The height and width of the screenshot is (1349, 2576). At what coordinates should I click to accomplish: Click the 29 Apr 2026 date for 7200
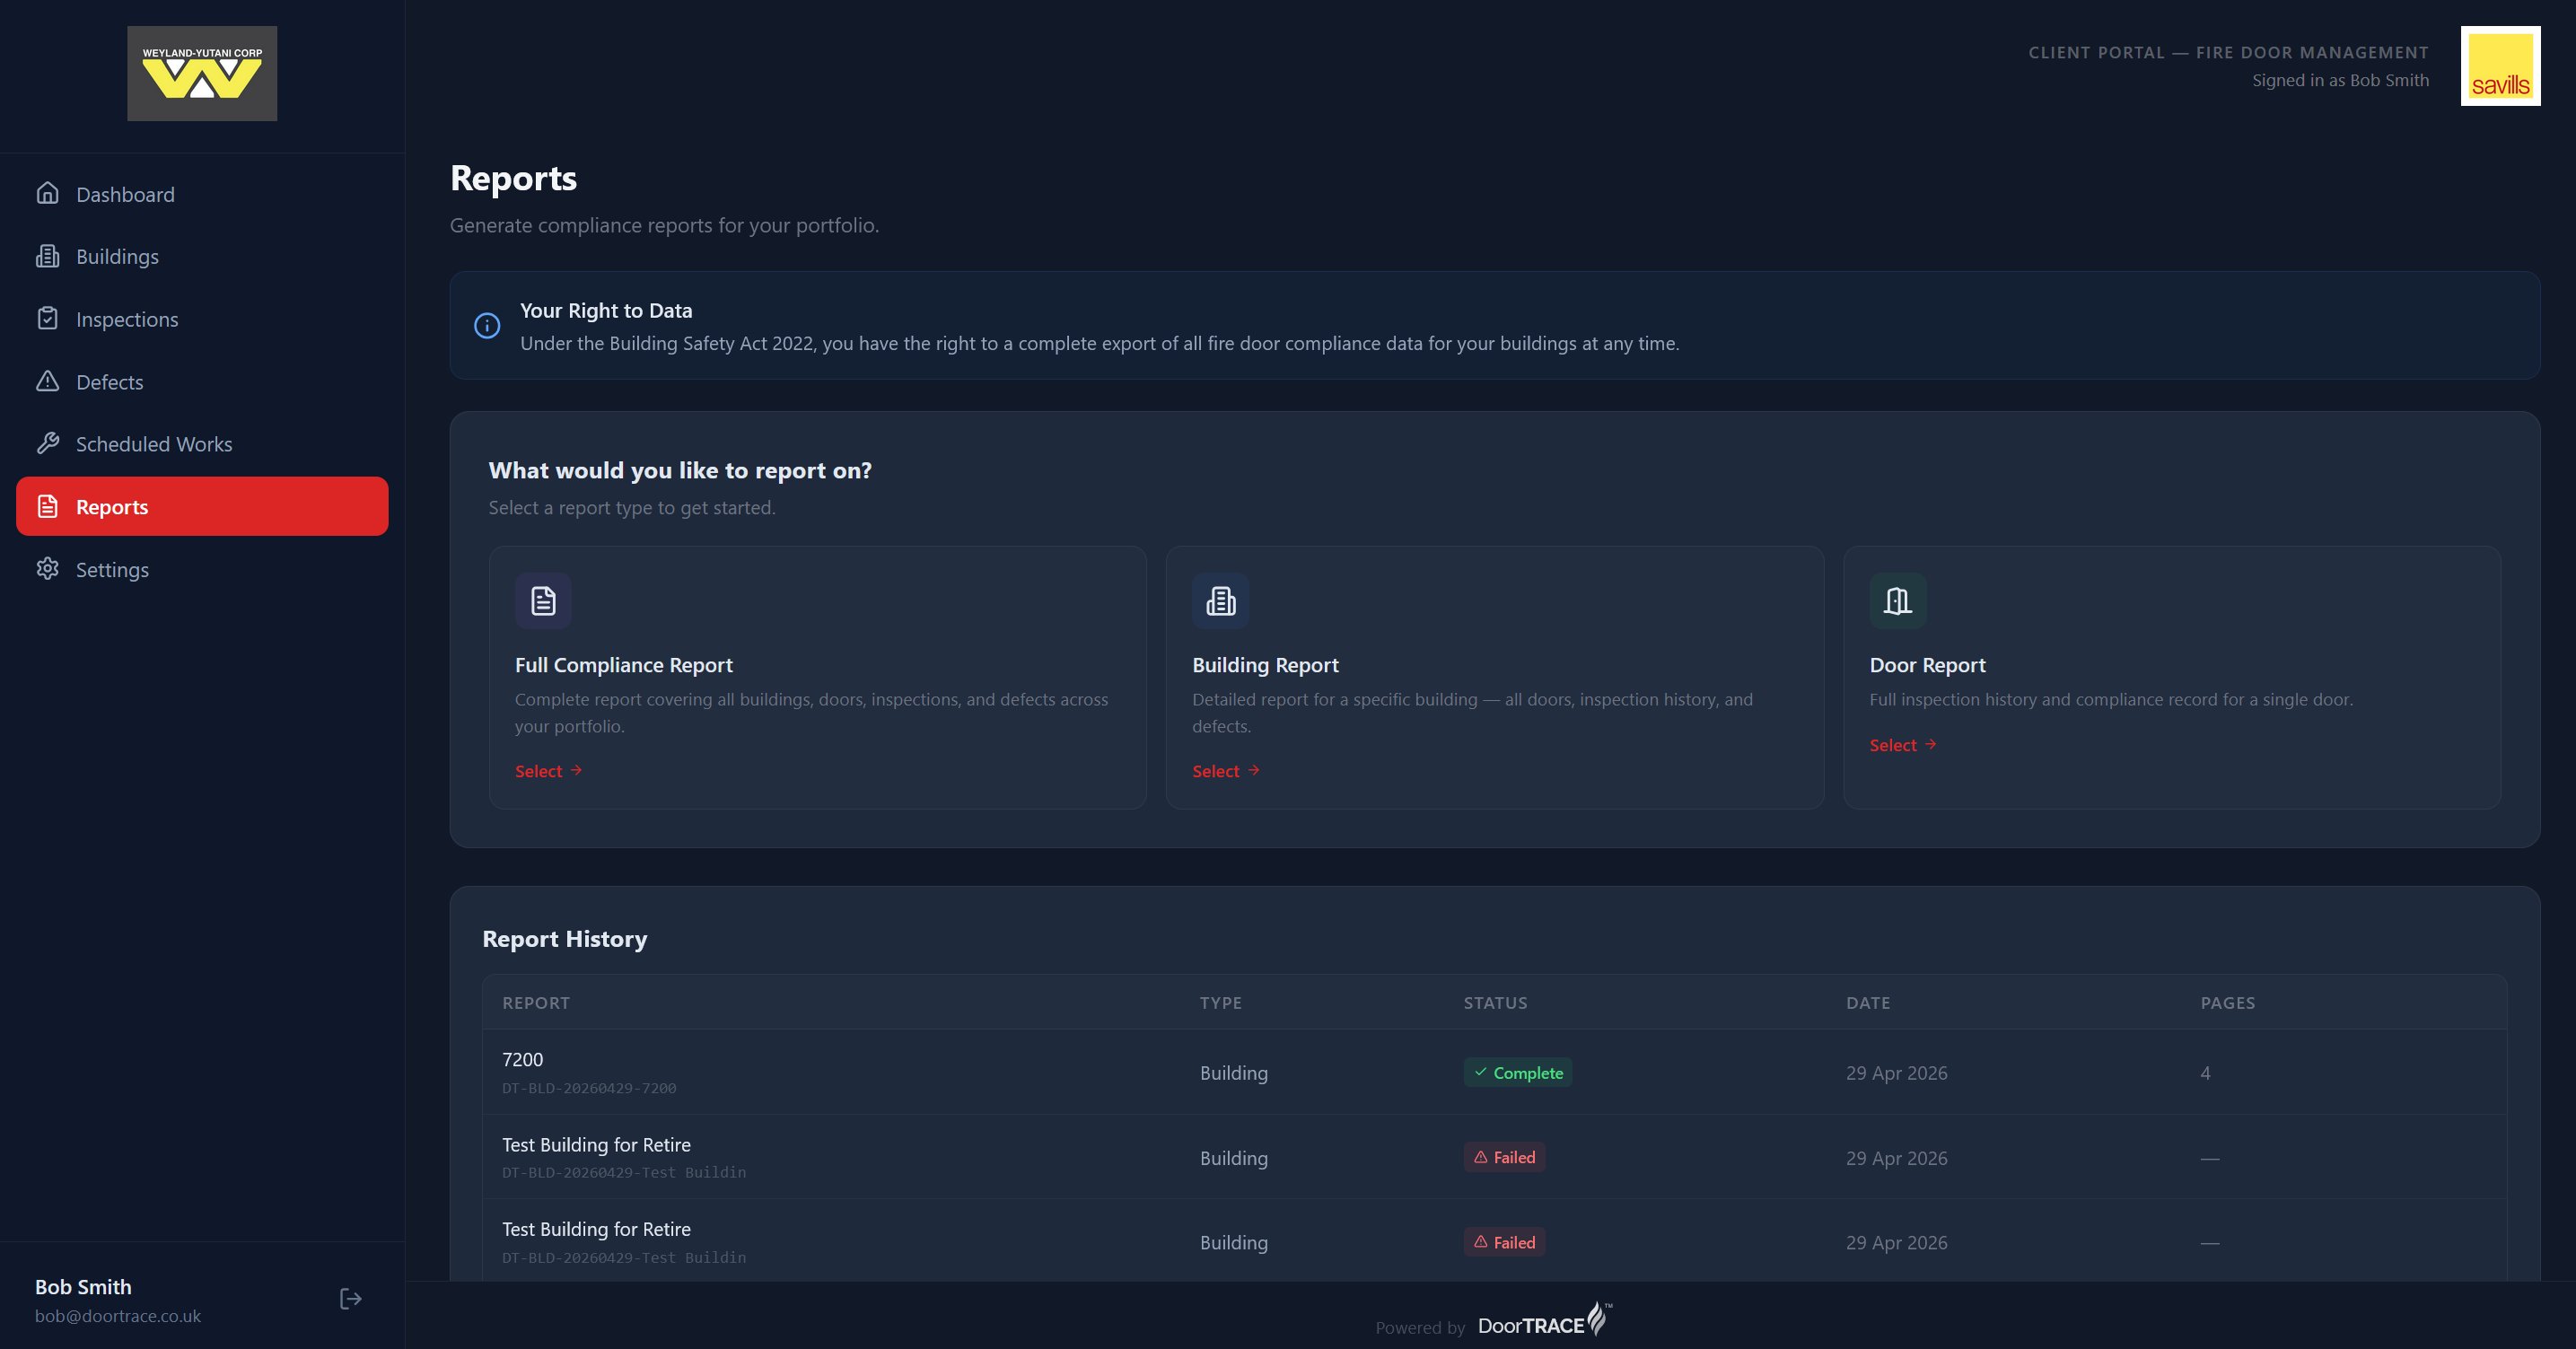click(1896, 1073)
